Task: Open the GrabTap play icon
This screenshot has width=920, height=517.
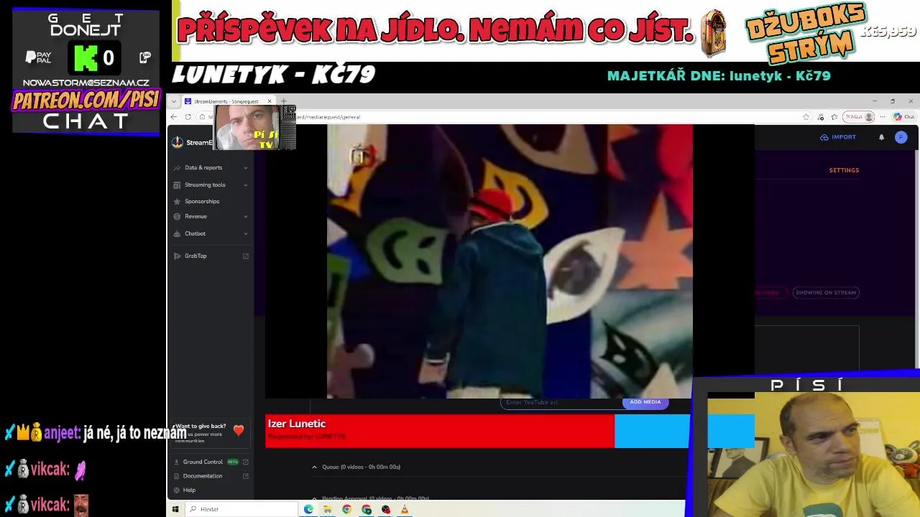Action: [x=177, y=256]
